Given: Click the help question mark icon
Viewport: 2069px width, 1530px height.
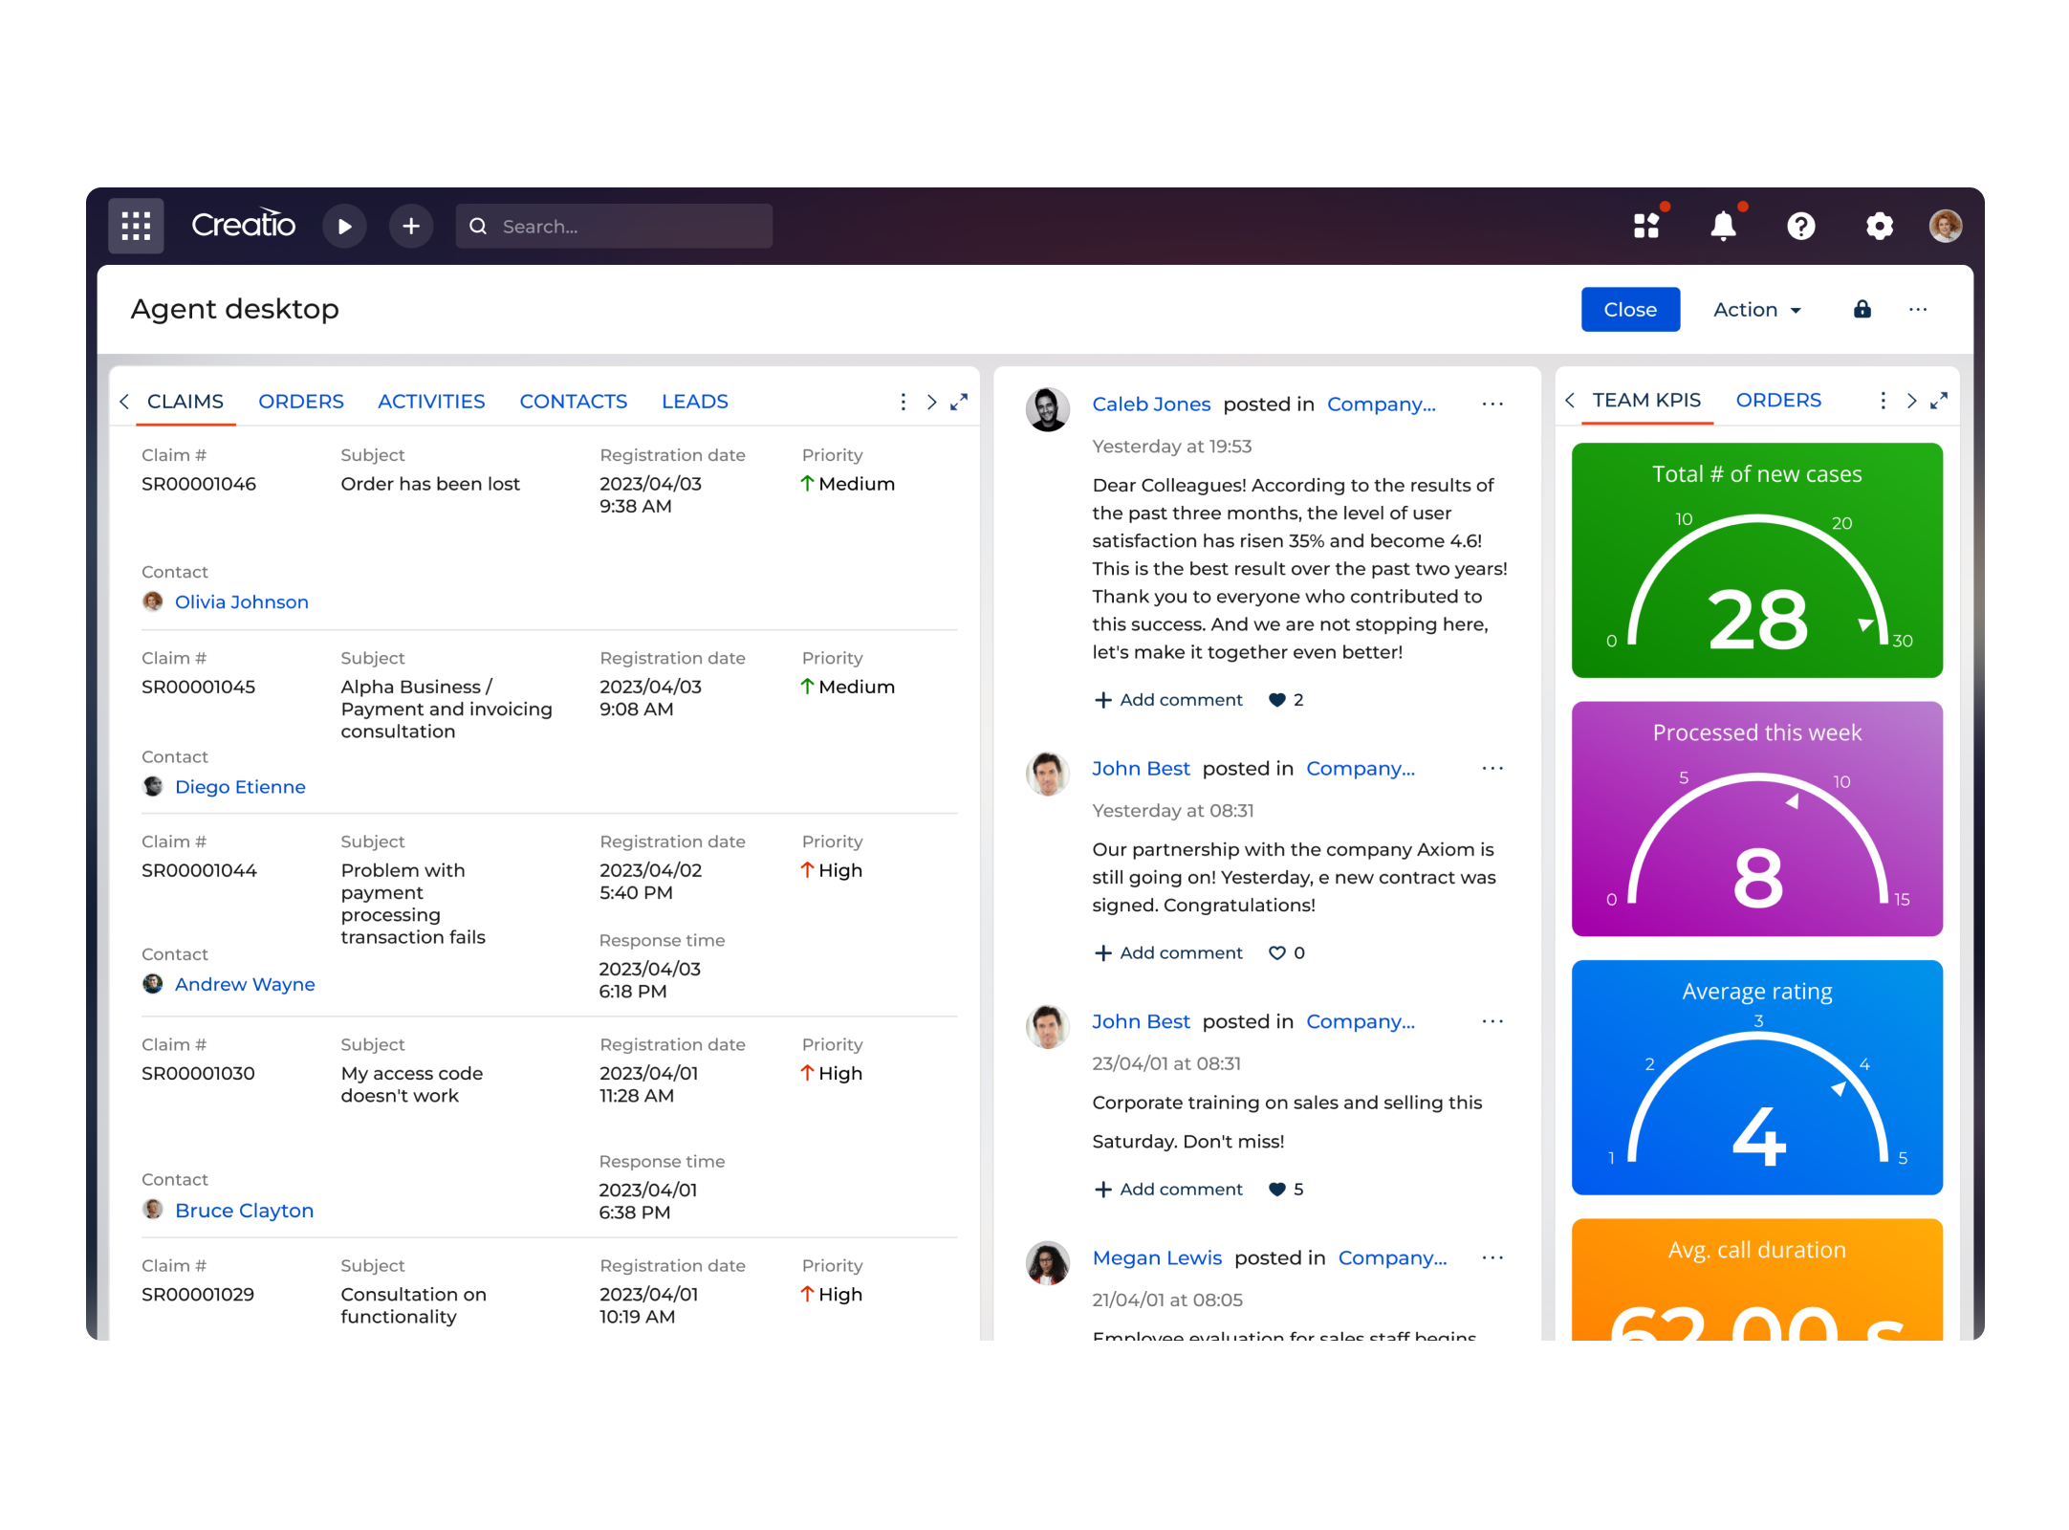Looking at the screenshot, I should [1800, 225].
